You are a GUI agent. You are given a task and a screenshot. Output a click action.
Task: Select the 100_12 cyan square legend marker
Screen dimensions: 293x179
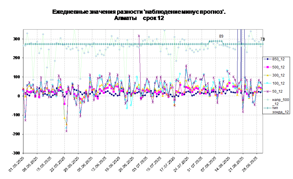coord(267,83)
